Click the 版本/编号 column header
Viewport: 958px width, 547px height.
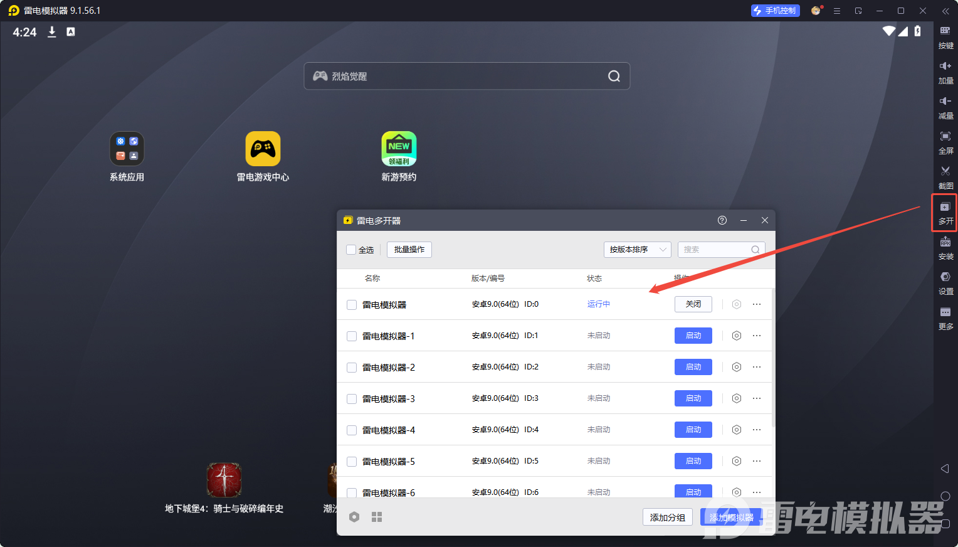(x=488, y=279)
